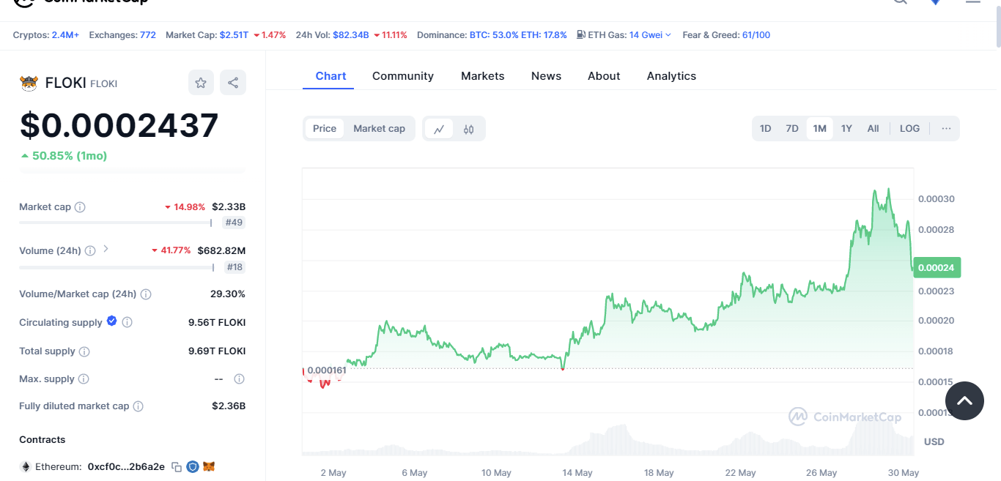Click the 0.00024 current price label
This screenshot has height=481, width=1001.
(937, 268)
